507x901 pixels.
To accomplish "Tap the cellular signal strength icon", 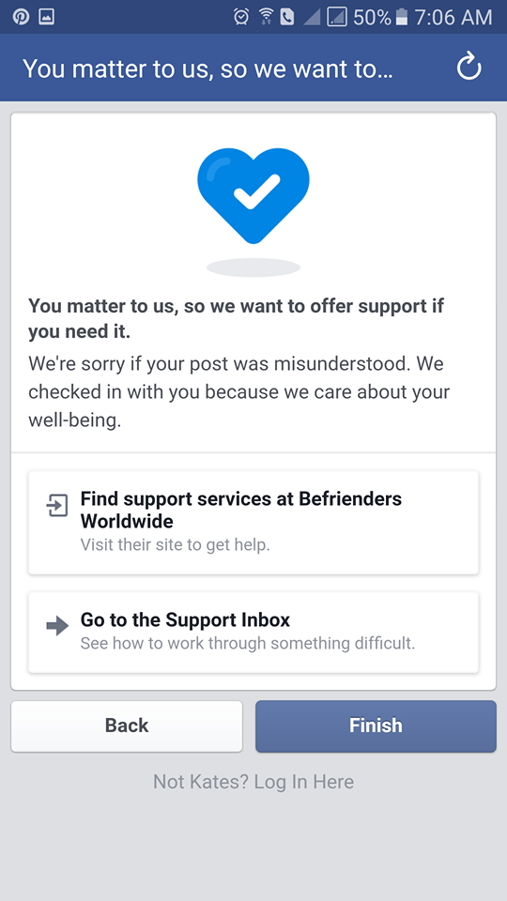I will pyautogui.click(x=312, y=17).
